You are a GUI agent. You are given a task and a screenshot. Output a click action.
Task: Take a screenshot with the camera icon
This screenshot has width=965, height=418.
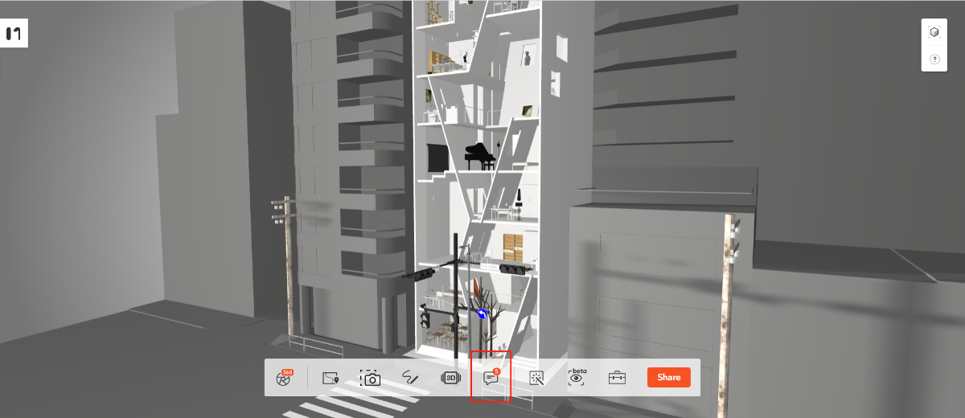(x=370, y=378)
